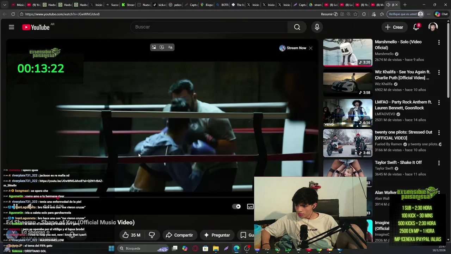Open options for Party Rock Anthem video
Viewport: 451px width, 254px height.
tap(439, 103)
